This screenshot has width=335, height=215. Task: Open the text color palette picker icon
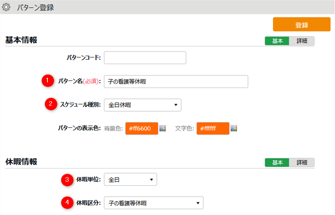point(234,128)
